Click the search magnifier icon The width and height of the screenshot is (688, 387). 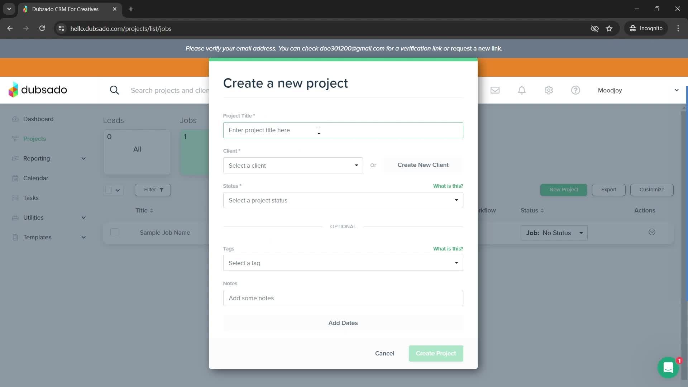[114, 90]
